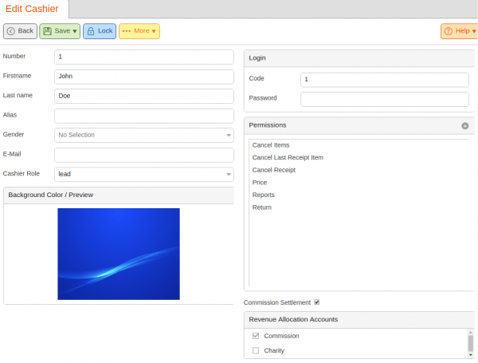Click Revenue Allocation Accounts scrollbar thumb
478x363 pixels.
point(471,344)
